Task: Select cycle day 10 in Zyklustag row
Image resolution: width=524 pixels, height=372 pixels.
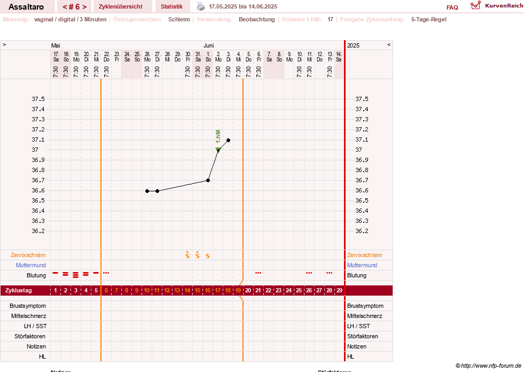Action: [x=147, y=290]
